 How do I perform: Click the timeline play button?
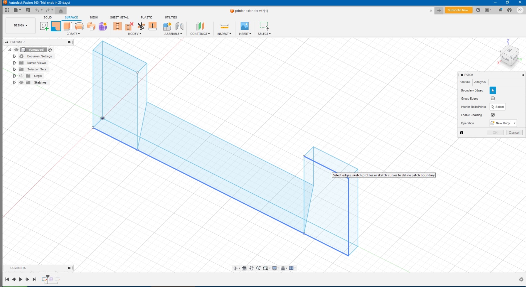click(x=21, y=279)
